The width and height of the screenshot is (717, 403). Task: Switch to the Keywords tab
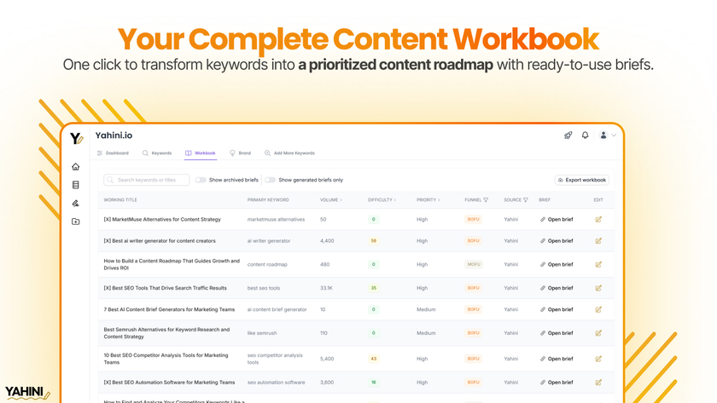pos(157,153)
